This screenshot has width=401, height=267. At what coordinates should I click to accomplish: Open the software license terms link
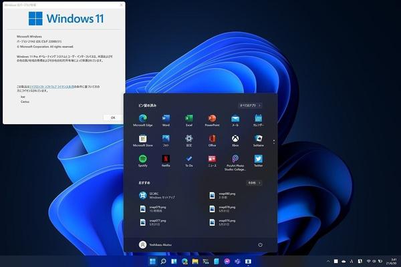[x=52, y=87]
